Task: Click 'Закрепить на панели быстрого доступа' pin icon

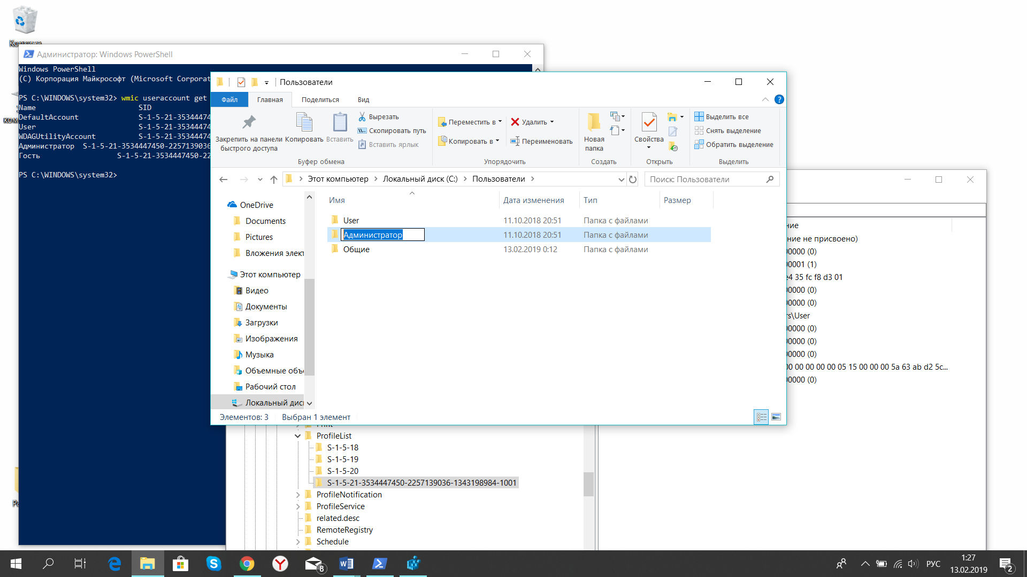Action: pyautogui.click(x=248, y=122)
